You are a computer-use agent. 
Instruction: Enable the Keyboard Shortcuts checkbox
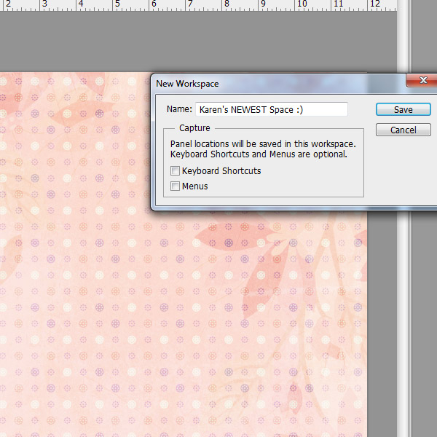[175, 171]
